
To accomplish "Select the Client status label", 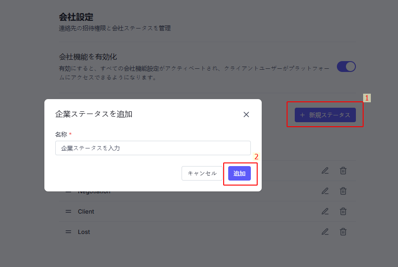I will [x=86, y=211].
